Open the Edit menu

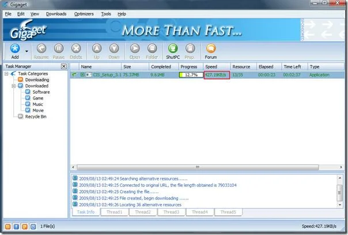tap(21, 14)
